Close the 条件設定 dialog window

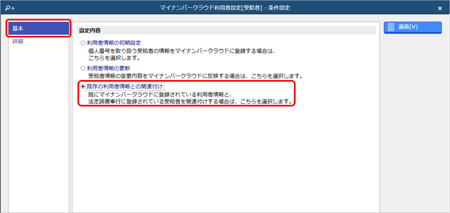[439, 8]
